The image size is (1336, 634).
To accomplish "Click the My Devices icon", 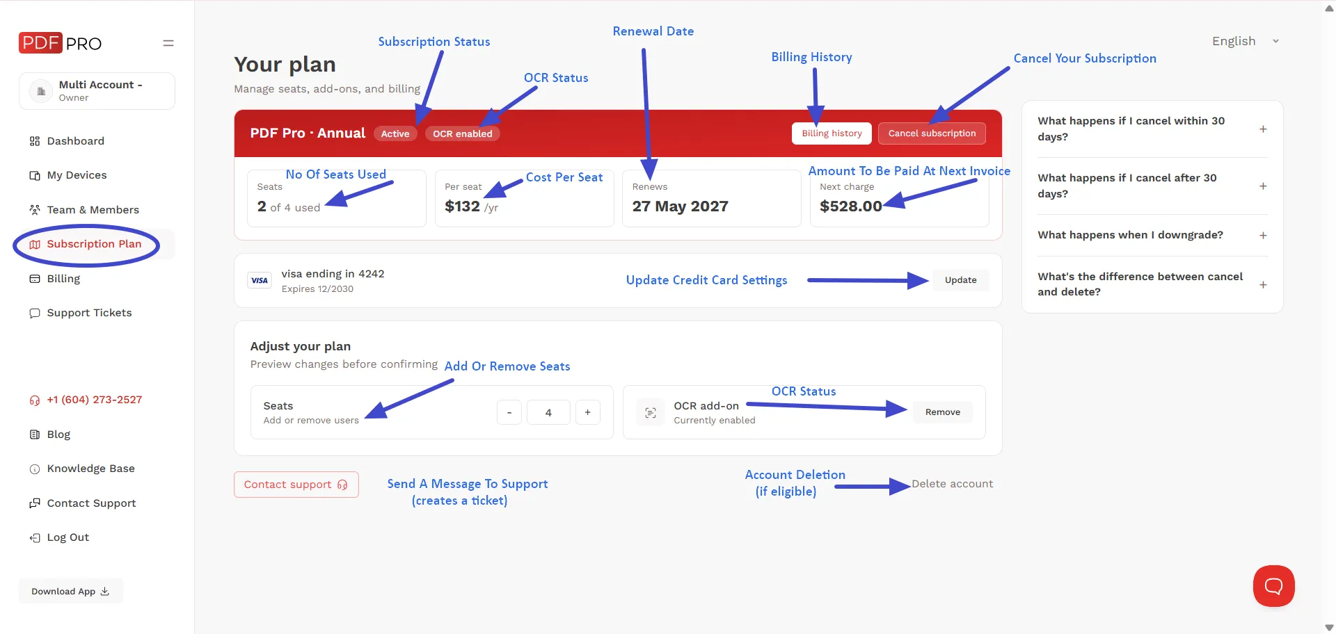I will (35, 176).
